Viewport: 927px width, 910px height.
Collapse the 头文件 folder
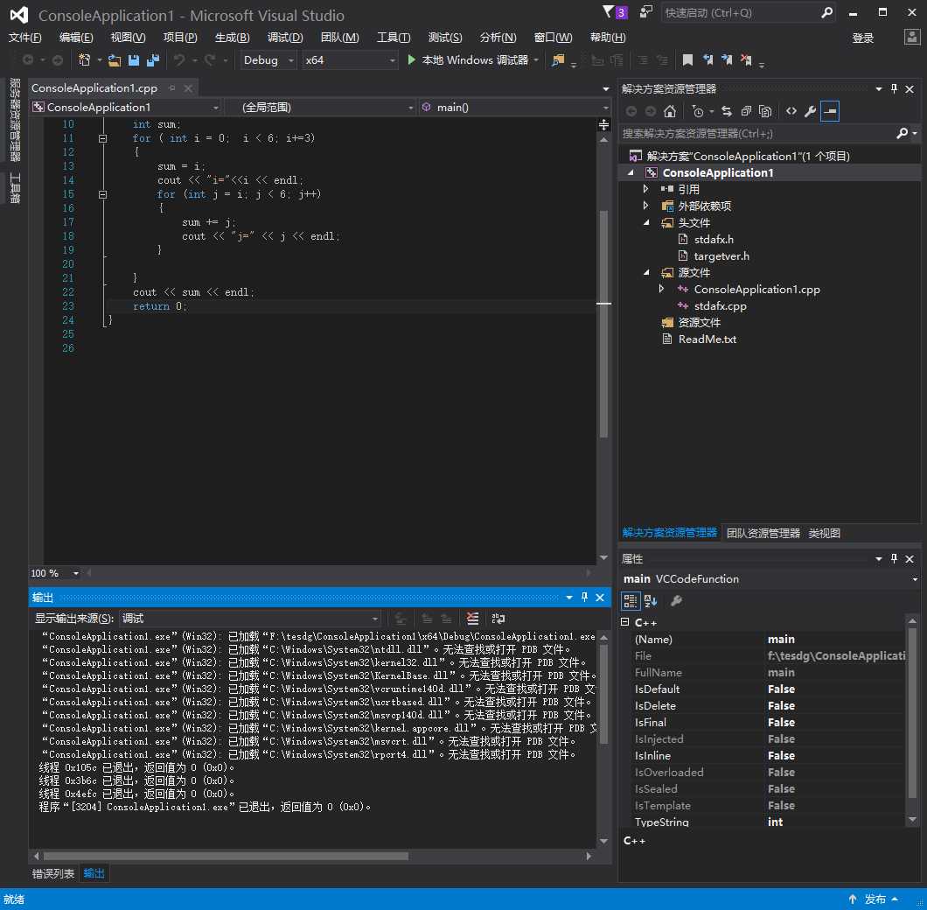[645, 222]
